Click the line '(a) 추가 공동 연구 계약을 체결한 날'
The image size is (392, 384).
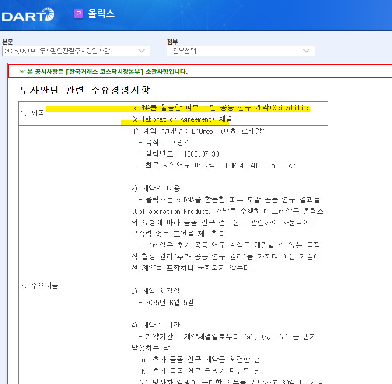(x=200, y=360)
